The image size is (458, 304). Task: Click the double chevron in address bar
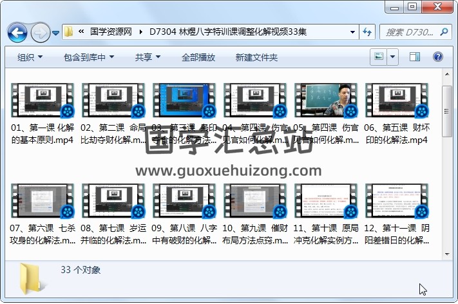coord(81,32)
